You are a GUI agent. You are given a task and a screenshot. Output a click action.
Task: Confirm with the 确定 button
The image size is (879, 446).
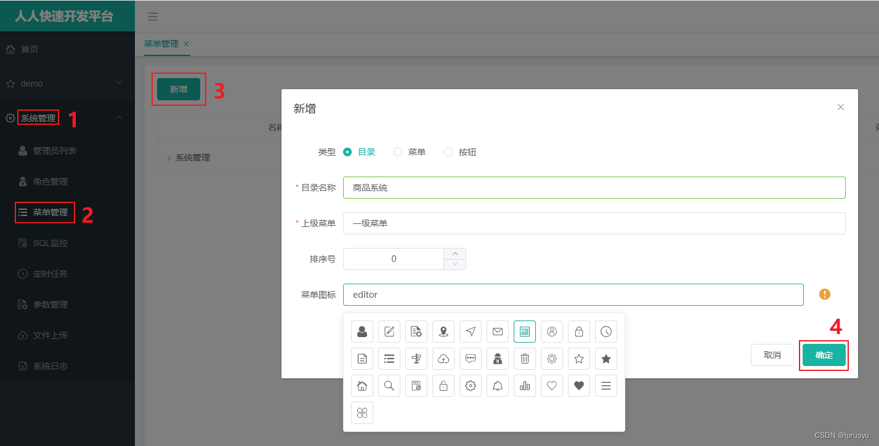[x=824, y=355]
